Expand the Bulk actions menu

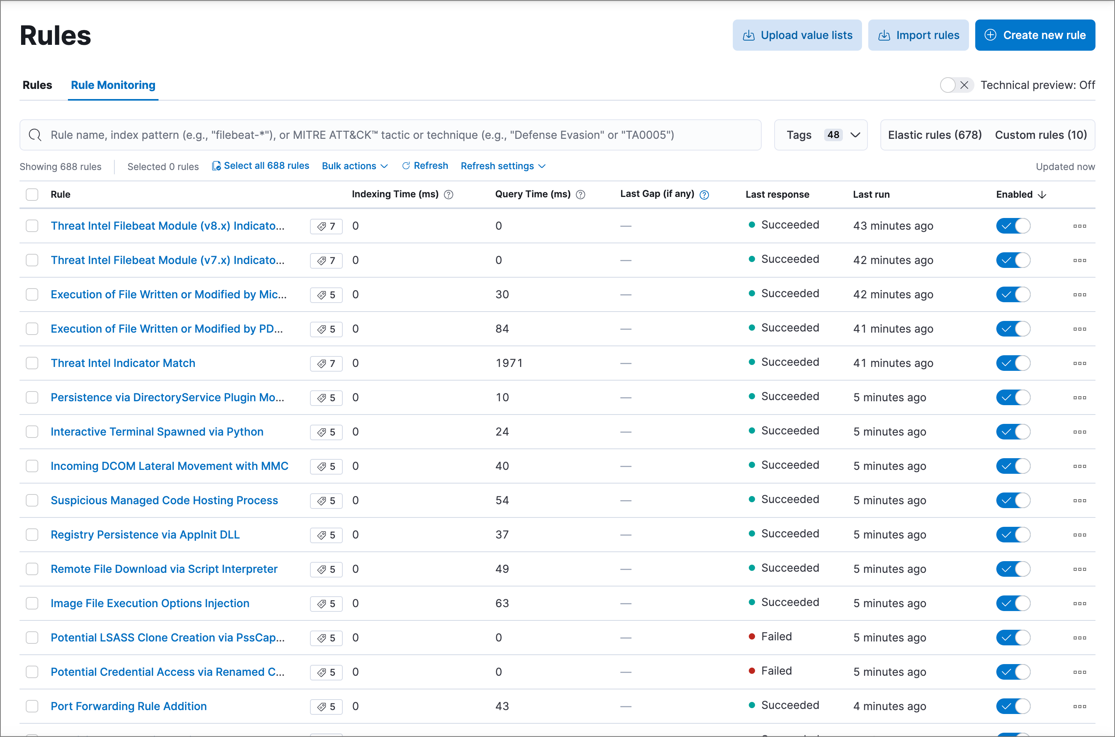[x=355, y=166]
